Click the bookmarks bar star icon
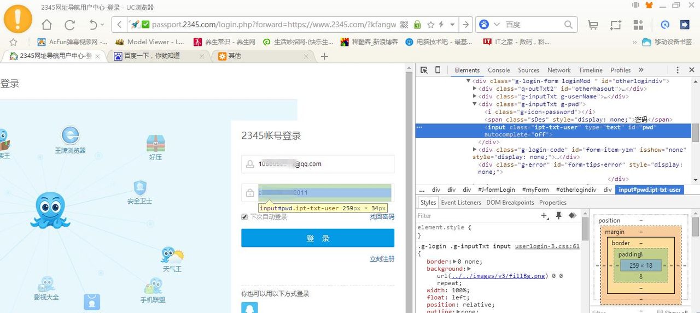 [x=13, y=42]
